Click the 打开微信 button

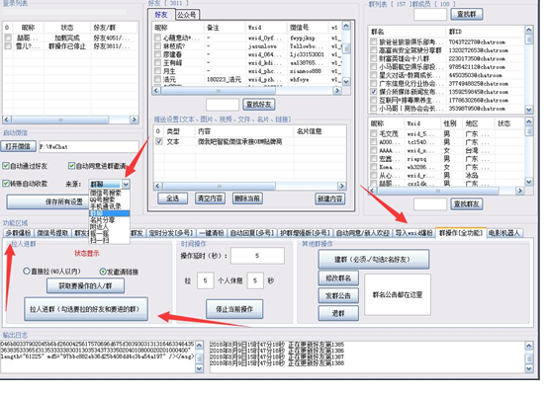click(18, 146)
